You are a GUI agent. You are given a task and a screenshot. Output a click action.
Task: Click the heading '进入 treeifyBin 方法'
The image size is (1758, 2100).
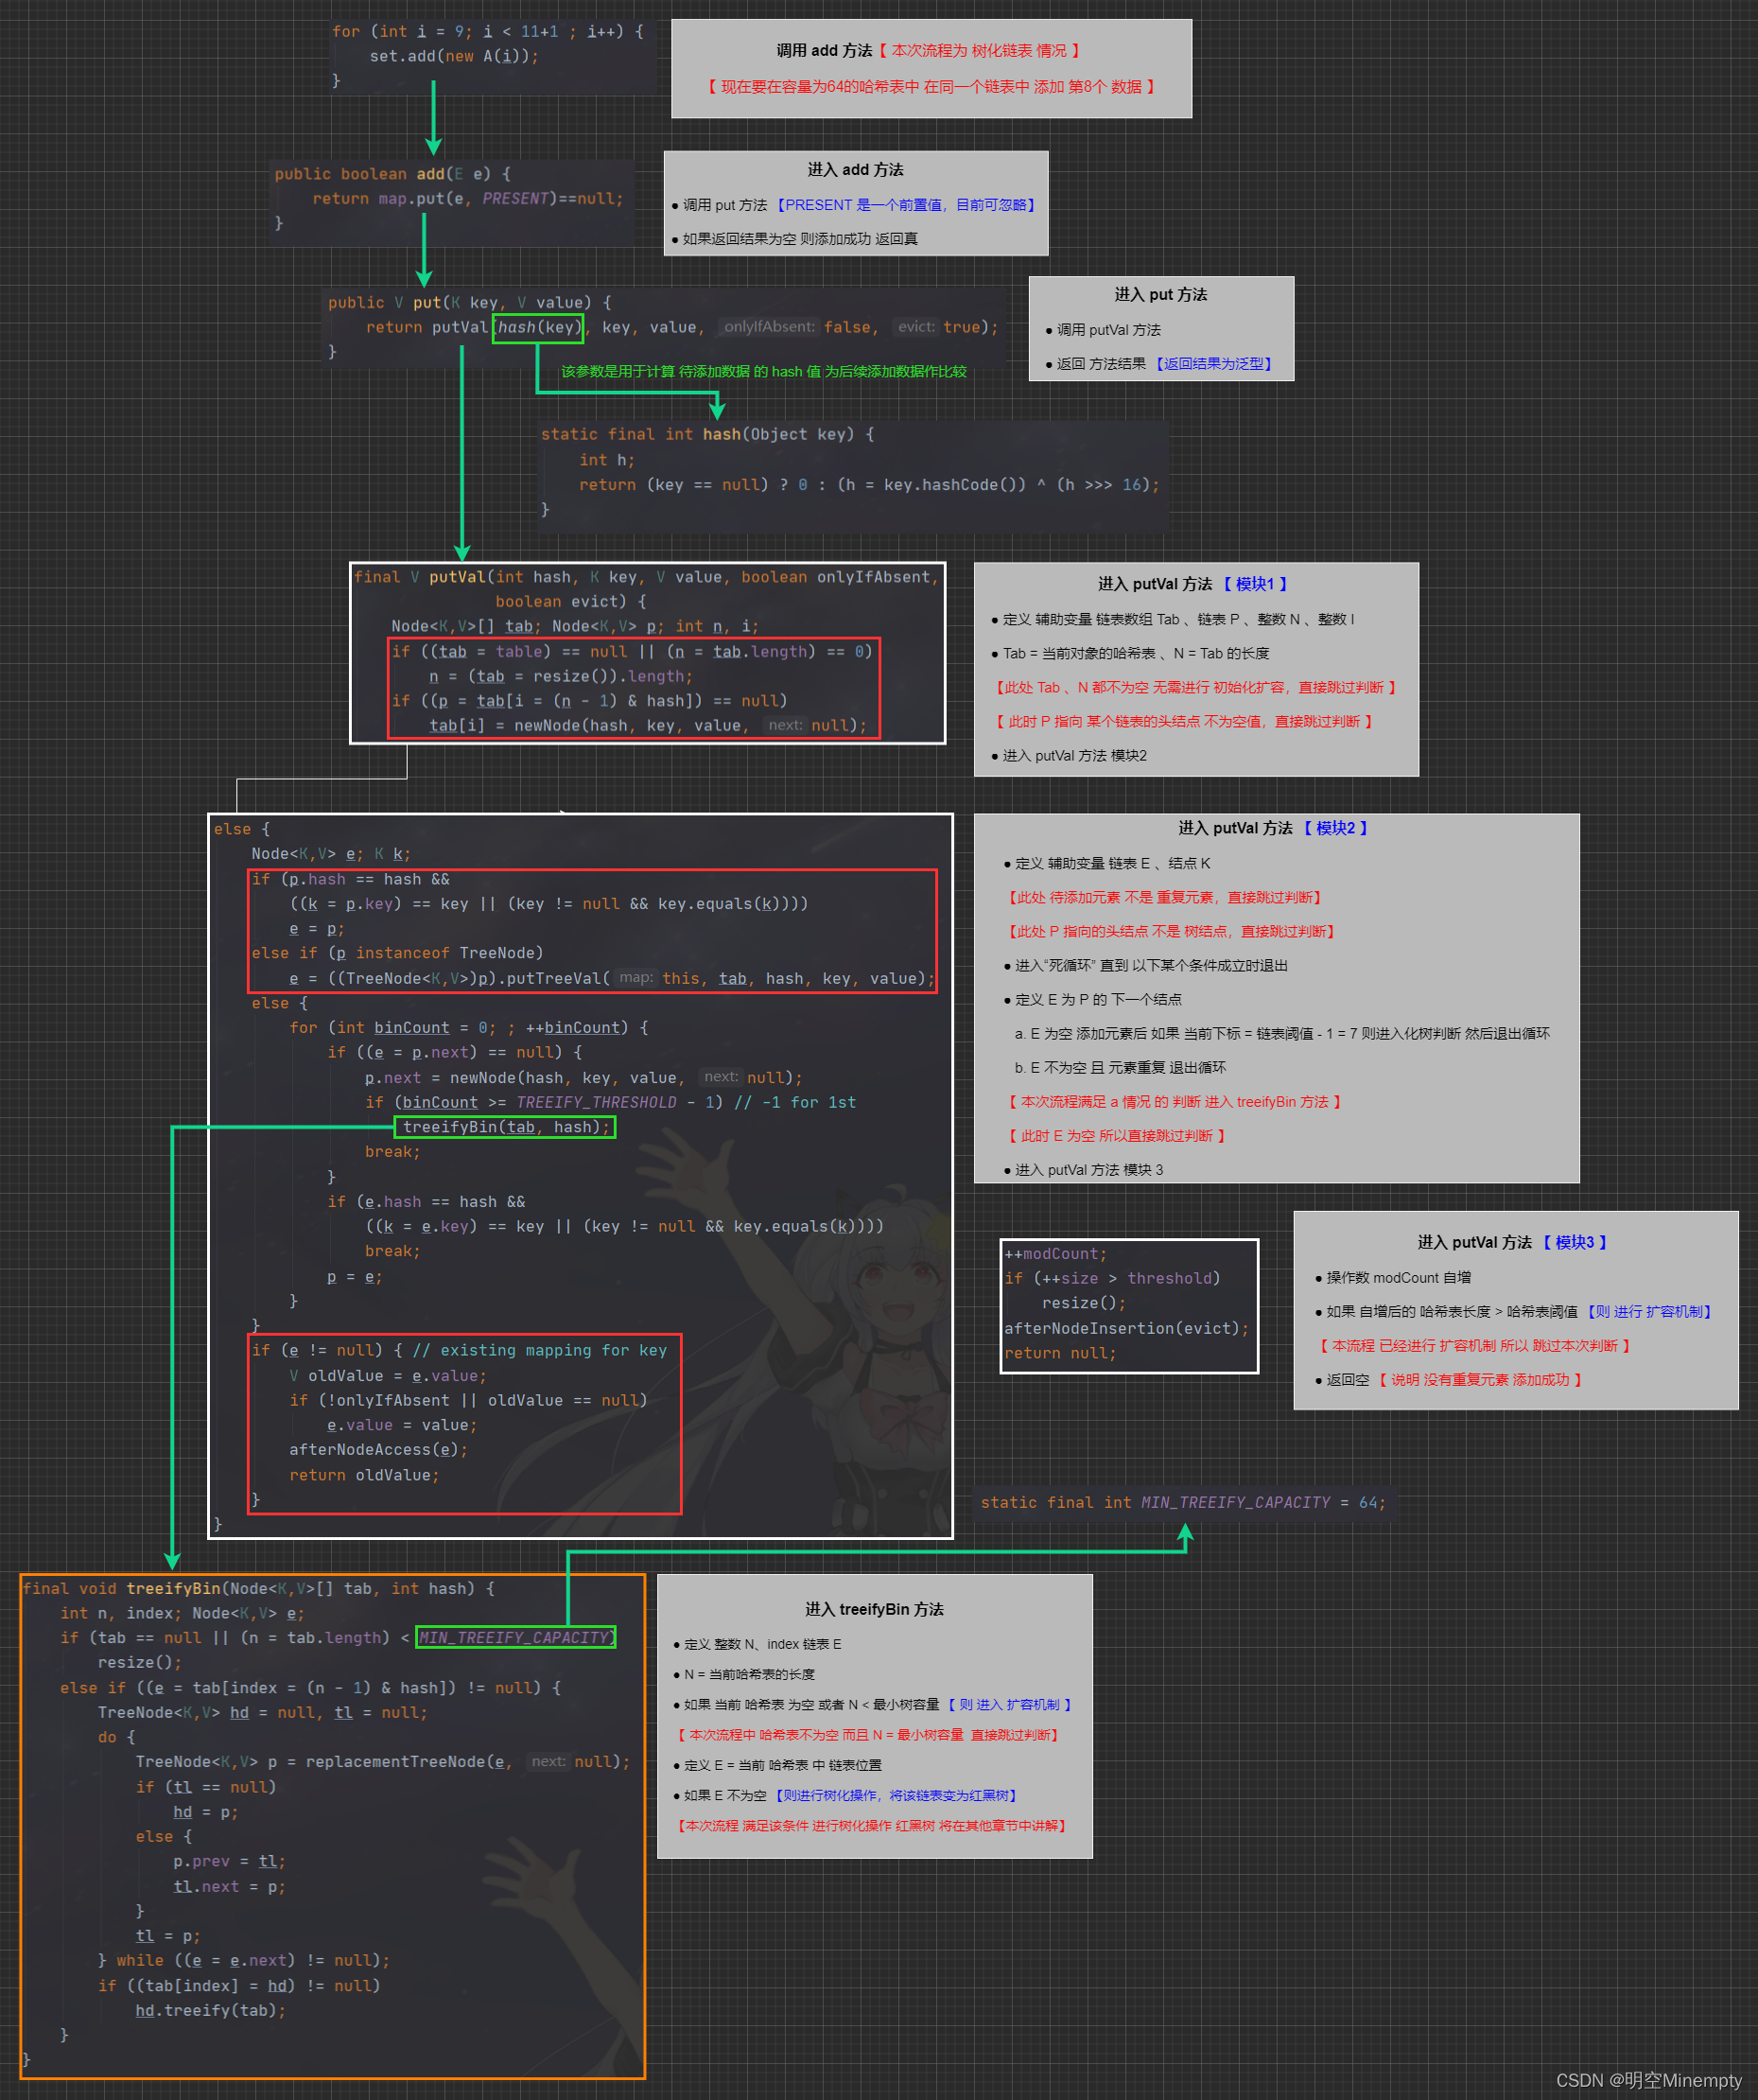(x=875, y=1609)
